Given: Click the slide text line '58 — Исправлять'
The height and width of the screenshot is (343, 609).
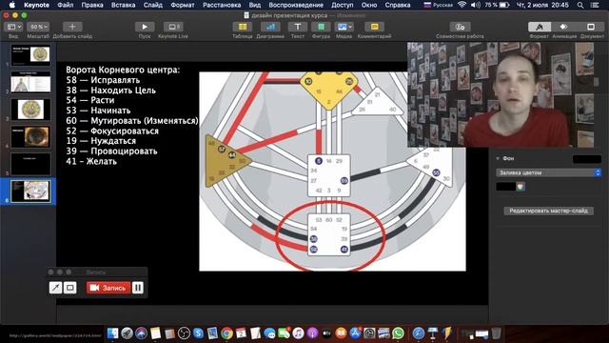Looking at the screenshot, I should click(103, 80).
